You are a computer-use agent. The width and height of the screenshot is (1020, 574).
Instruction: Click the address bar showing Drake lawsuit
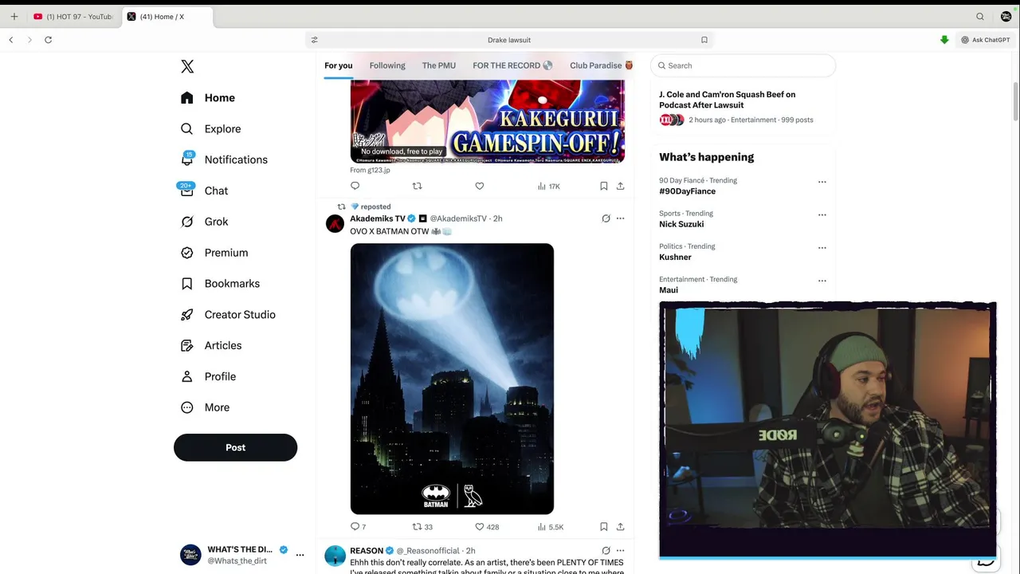tap(509, 40)
